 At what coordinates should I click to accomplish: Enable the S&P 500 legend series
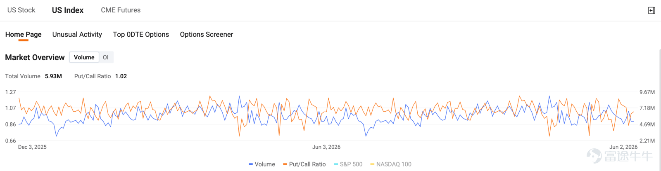(x=348, y=164)
